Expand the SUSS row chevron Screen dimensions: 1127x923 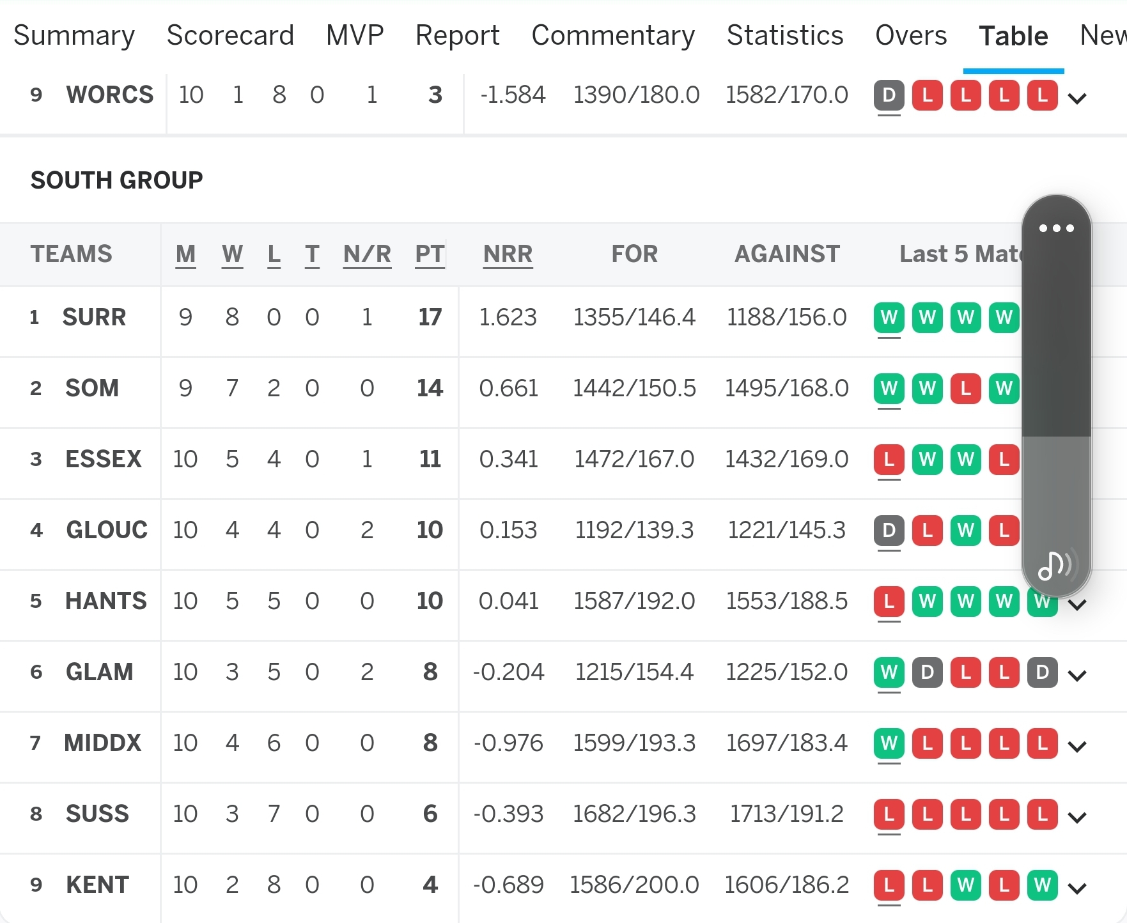(x=1077, y=818)
